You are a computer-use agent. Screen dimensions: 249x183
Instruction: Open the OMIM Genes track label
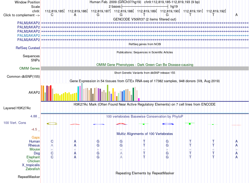[30, 69]
